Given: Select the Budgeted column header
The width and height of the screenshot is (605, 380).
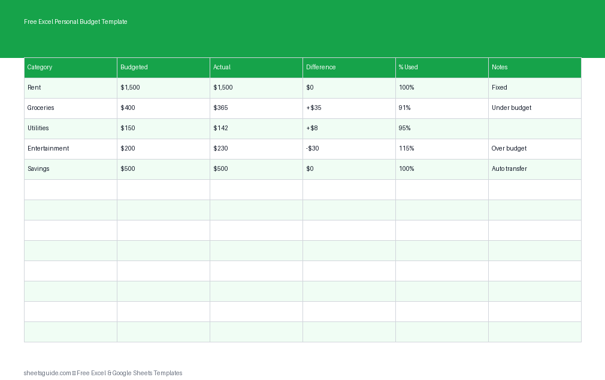Looking at the screenshot, I should coord(164,68).
